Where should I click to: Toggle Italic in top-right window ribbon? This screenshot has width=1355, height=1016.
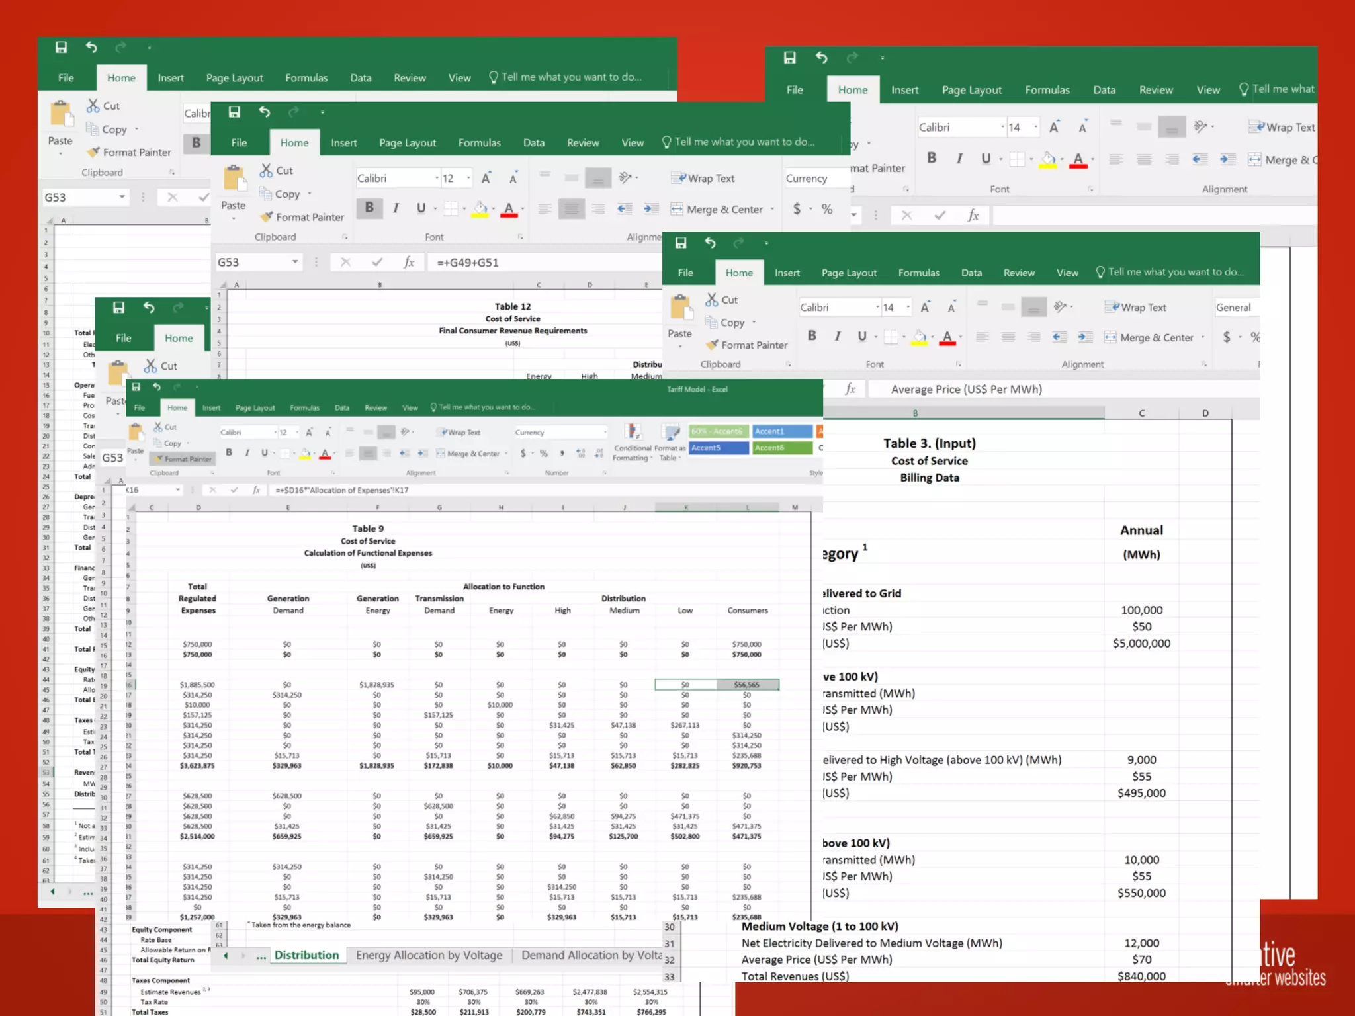959,159
